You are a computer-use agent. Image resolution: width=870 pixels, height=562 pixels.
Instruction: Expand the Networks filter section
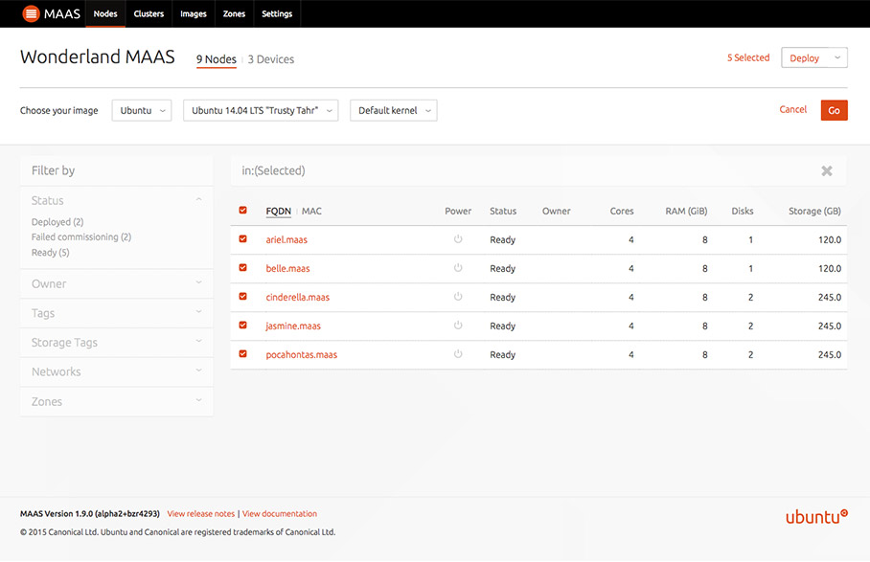pos(117,371)
